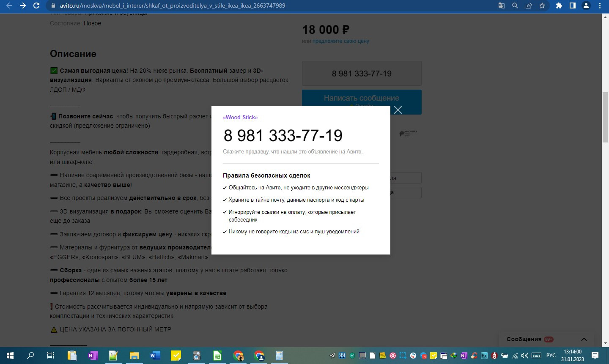Click the volume speaker tray icon
Viewport: 609px width, 364px height.
coord(525,356)
